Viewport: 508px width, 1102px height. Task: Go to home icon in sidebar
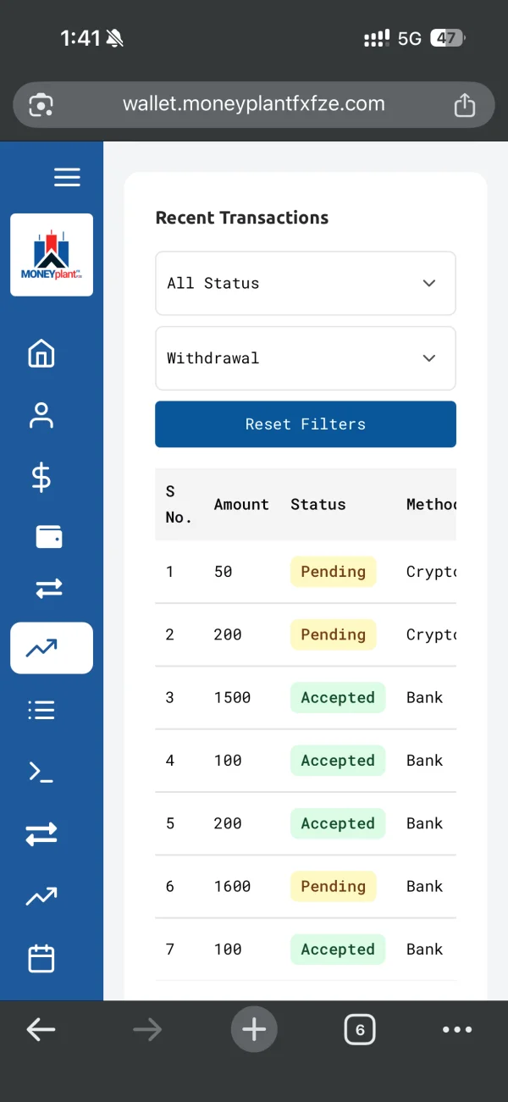pyautogui.click(x=41, y=354)
